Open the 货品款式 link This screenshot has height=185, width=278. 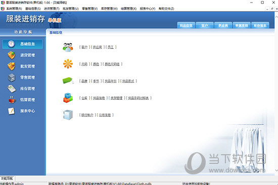click(128, 81)
